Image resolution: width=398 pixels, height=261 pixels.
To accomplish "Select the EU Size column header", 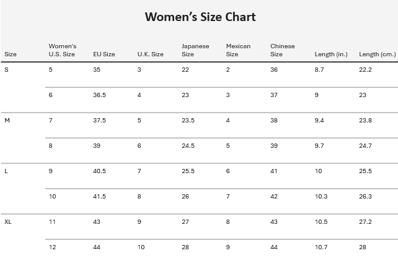I will pyautogui.click(x=104, y=54).
